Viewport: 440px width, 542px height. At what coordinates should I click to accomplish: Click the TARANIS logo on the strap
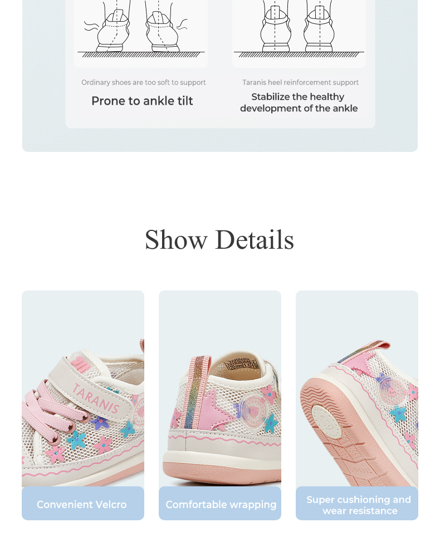tap(95, 398)
